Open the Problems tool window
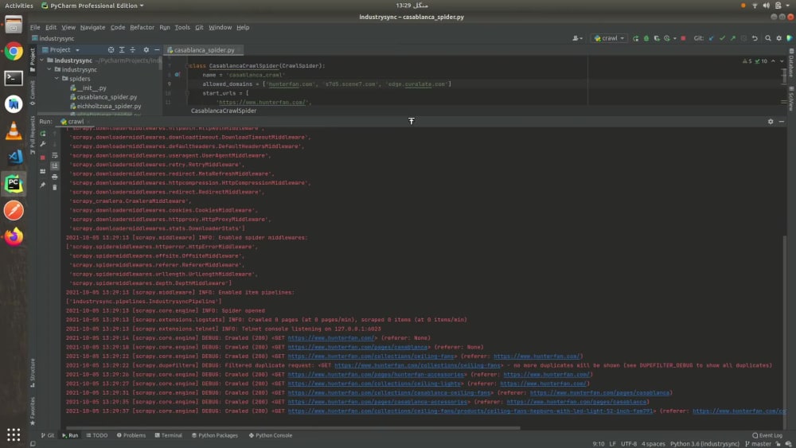The height and width of the screenshot is (448, 796). pos(131,435)
